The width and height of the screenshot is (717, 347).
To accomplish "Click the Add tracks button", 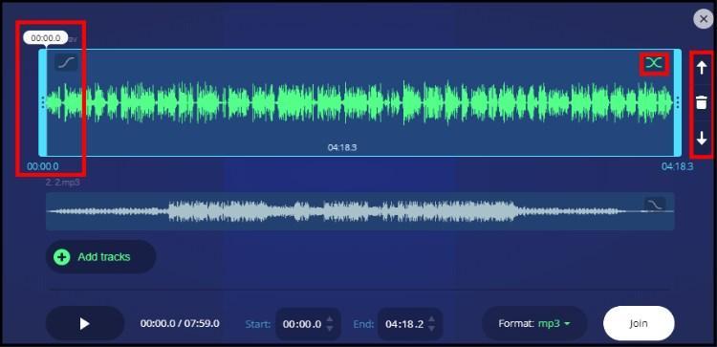I will pyautogui.click(x=100, y=257).
